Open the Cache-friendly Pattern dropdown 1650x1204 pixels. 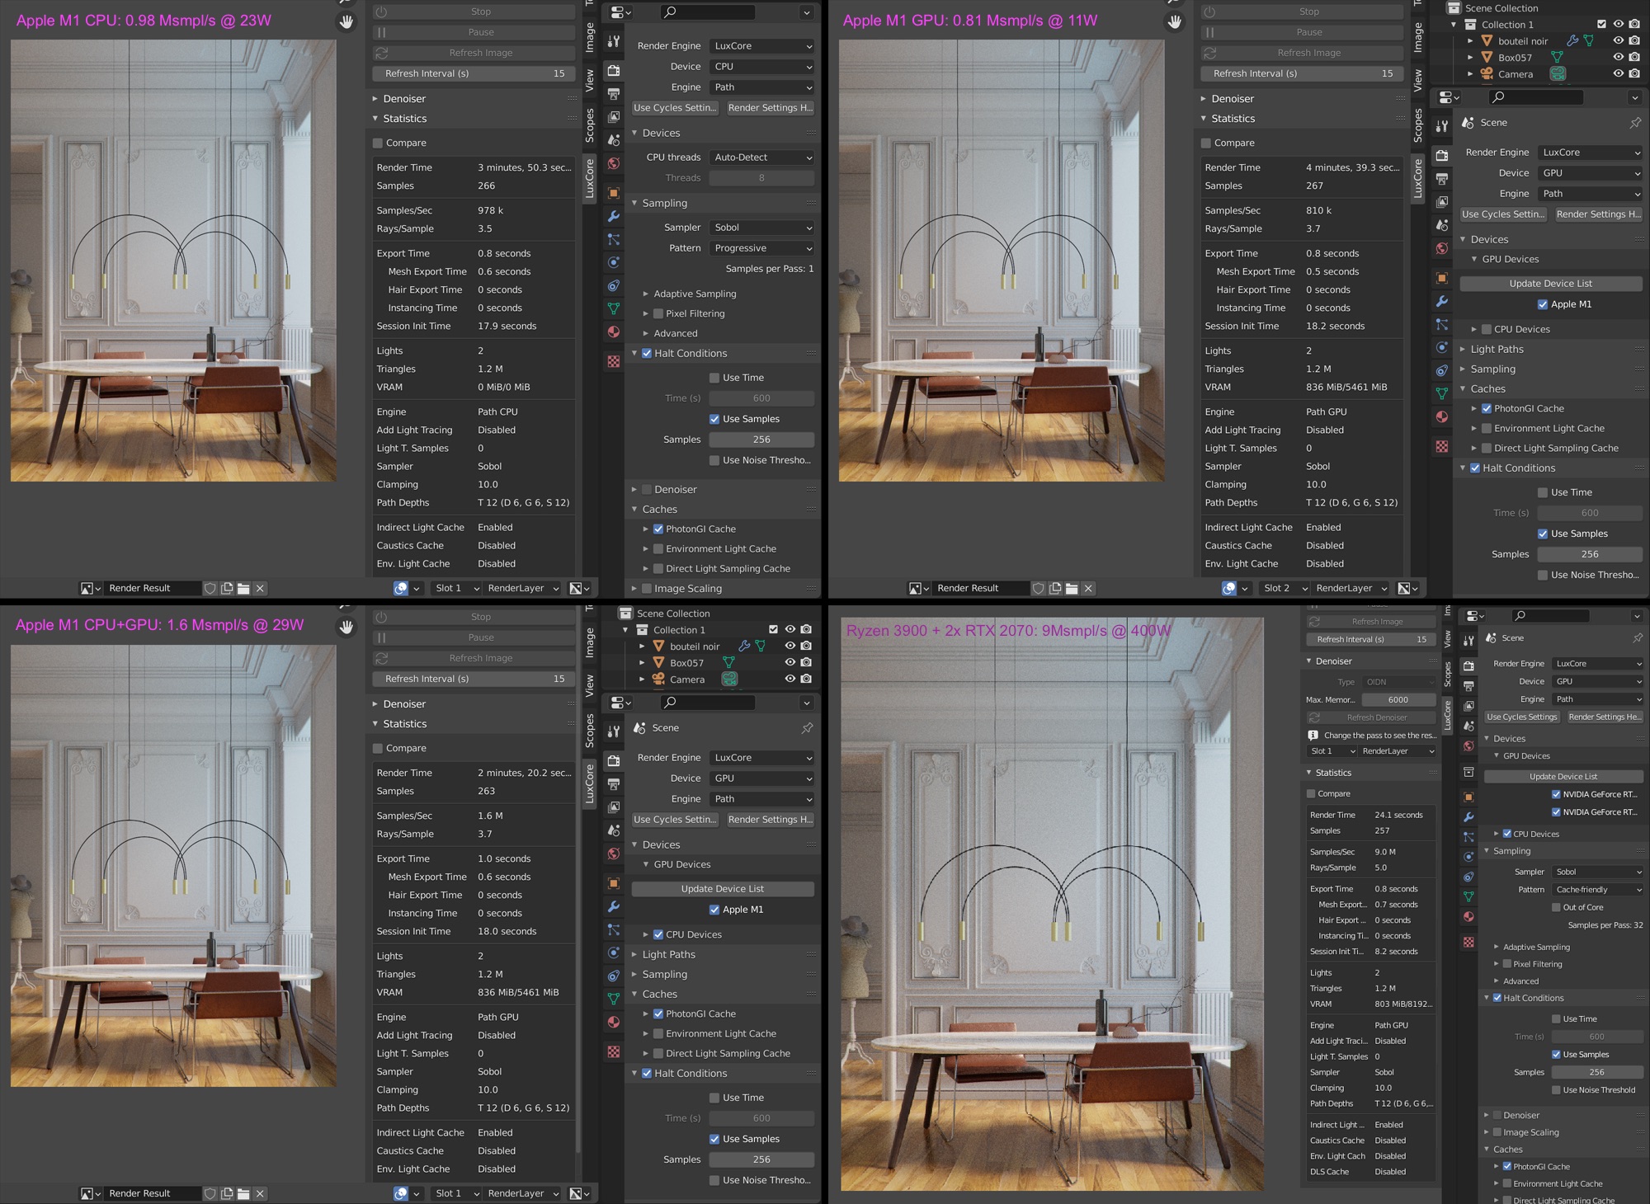[1597, 890]
